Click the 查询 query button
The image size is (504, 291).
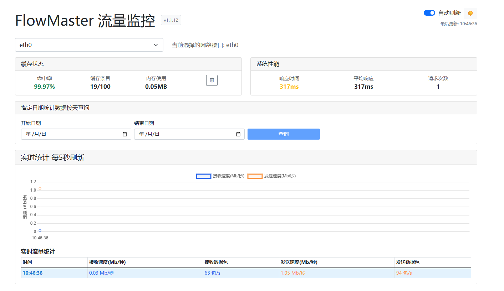(x=284, y=134)
